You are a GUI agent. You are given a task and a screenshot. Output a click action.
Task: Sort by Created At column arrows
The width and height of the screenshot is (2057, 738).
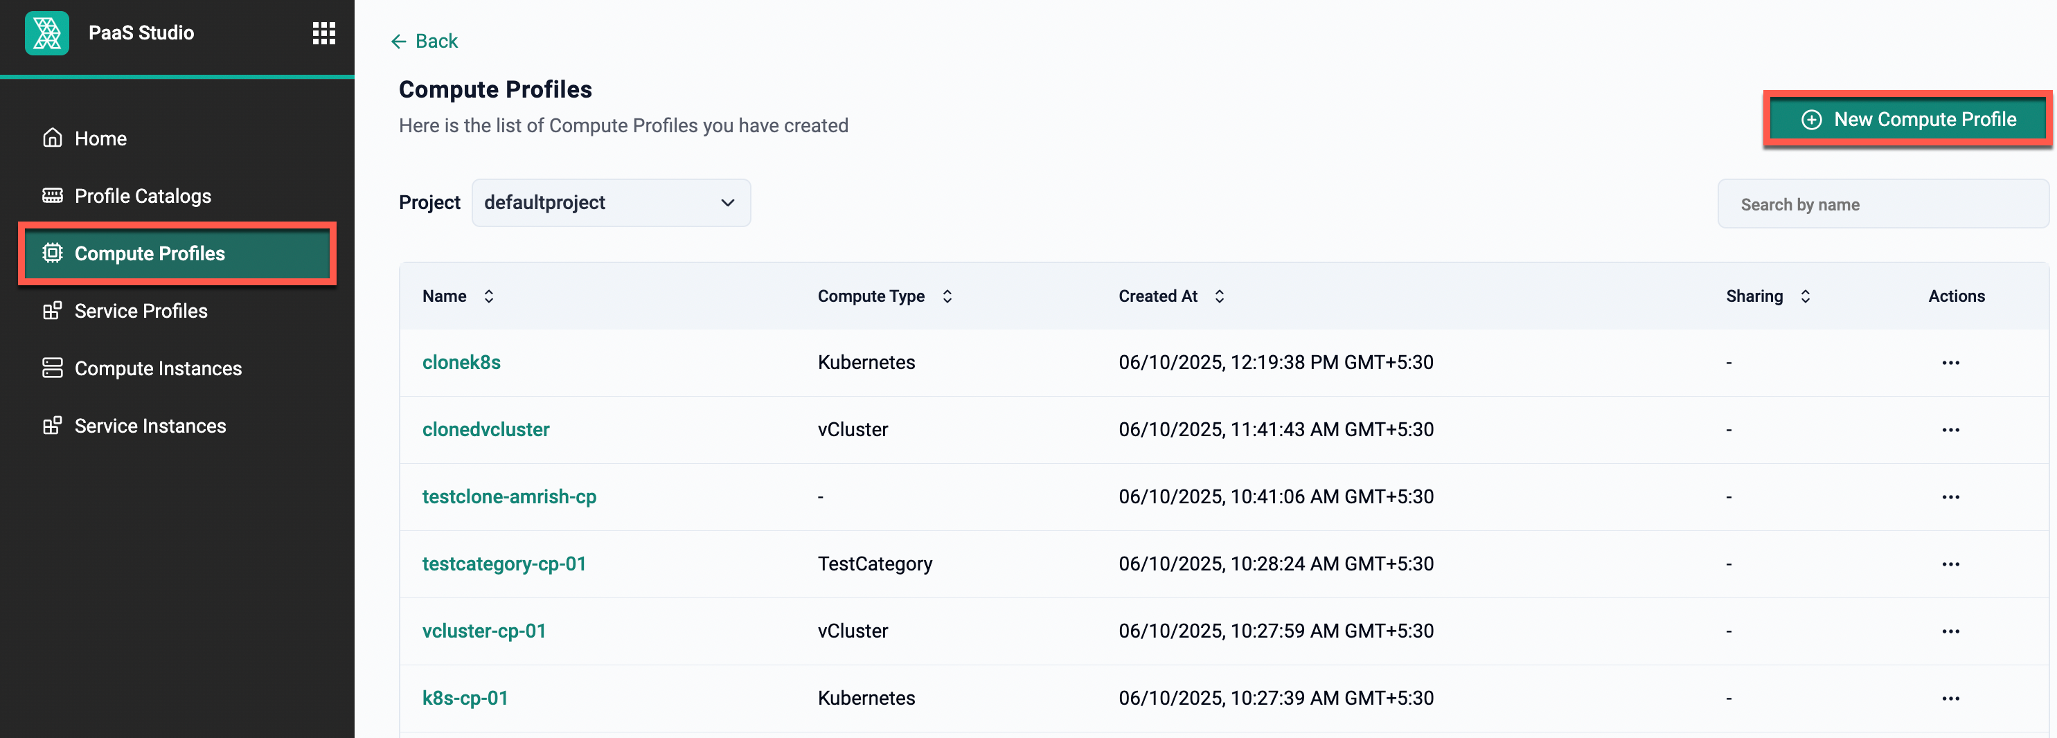tap(1220, 296)
